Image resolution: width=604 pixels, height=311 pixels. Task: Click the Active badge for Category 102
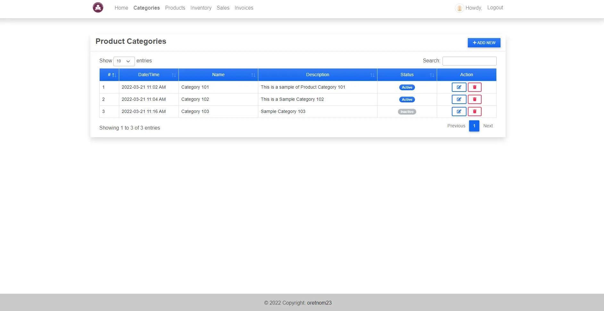407,100
